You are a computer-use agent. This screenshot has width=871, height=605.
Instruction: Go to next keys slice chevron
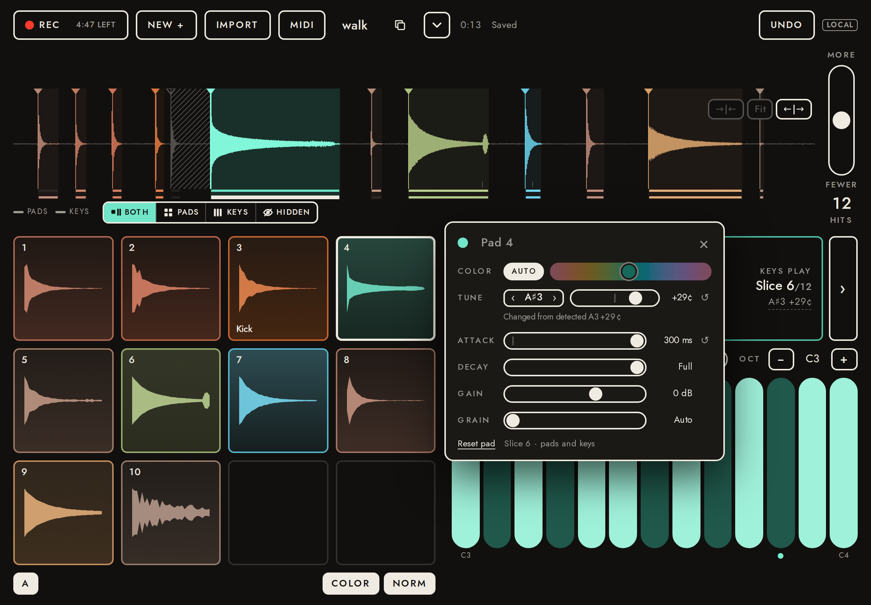coord(843,288)
